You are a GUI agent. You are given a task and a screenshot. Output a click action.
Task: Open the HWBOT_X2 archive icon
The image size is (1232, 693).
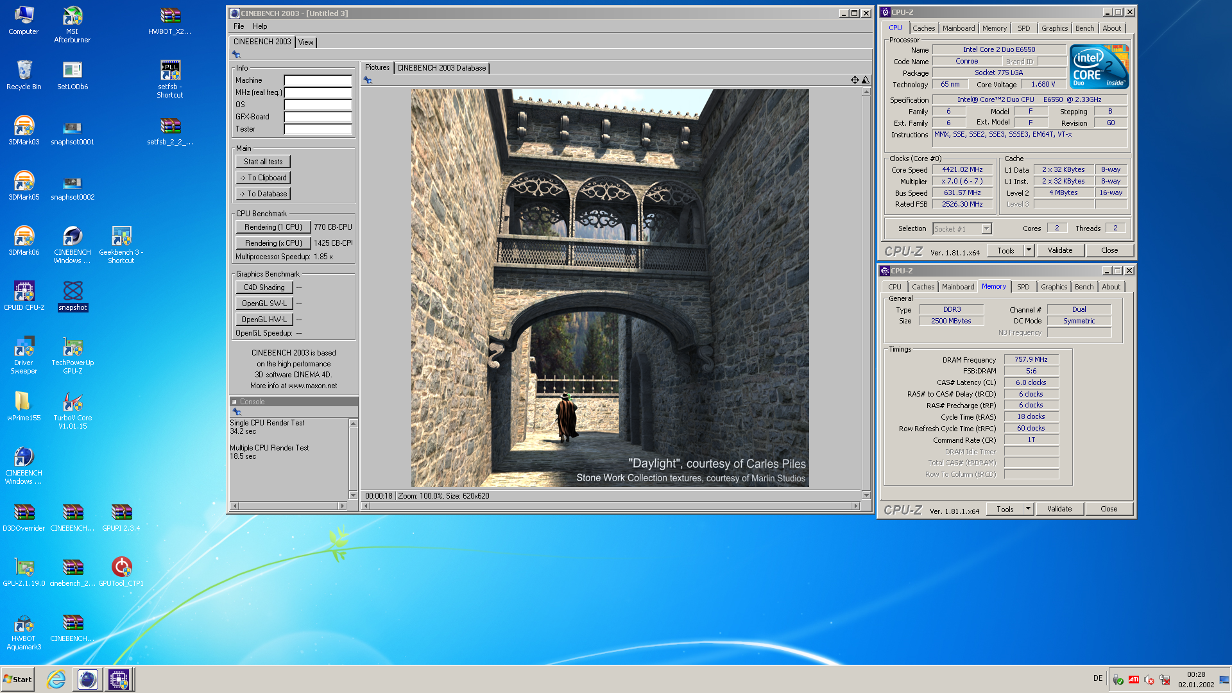click(x=170, y=21)
